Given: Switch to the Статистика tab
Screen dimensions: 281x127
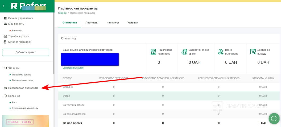Looking at the screenshot, I should click(x=70, y=23).
